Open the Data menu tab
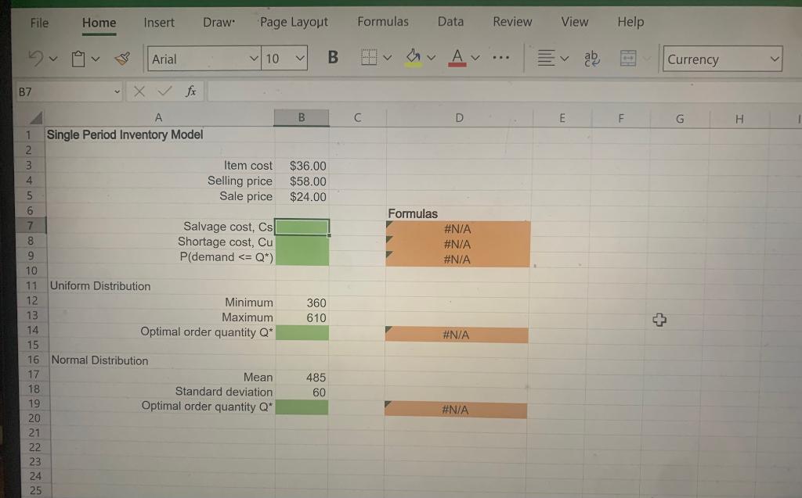 click(451, 22)
